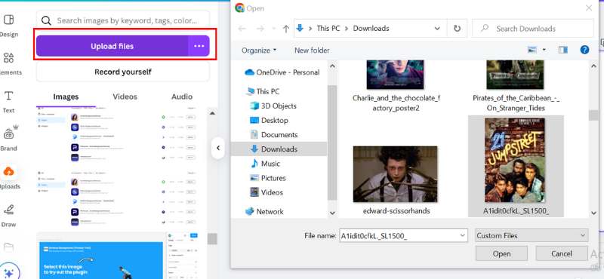The image size is (604, 279).
Task: Click the file list scroll up arrow
Action: [x=593, y=66]
